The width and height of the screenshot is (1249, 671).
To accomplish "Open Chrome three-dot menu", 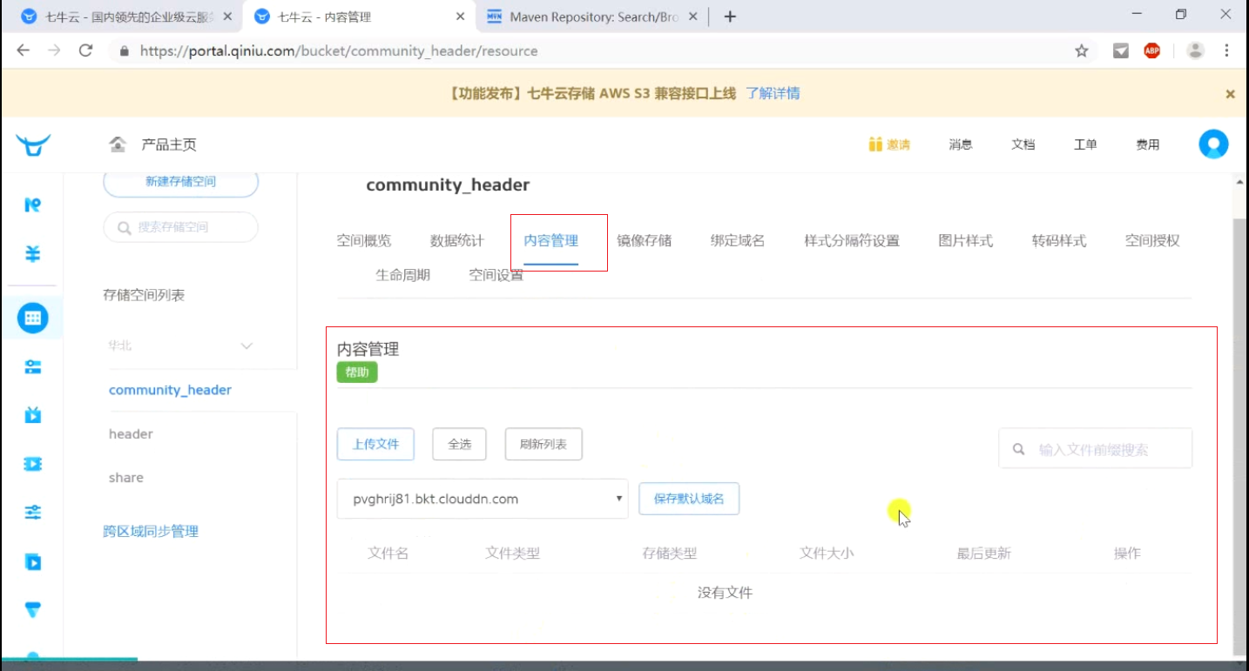I will (1227, 51).
